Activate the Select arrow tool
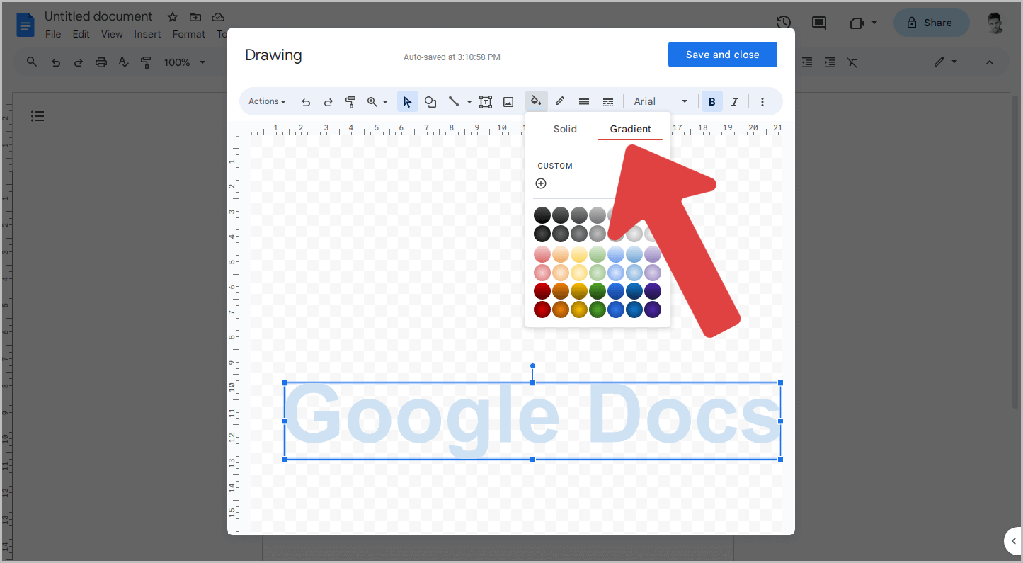The image size is (1023, 563). coord(407,102)
